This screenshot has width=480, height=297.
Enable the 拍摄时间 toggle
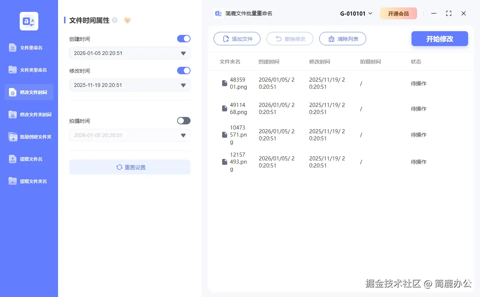click(183, 121)
